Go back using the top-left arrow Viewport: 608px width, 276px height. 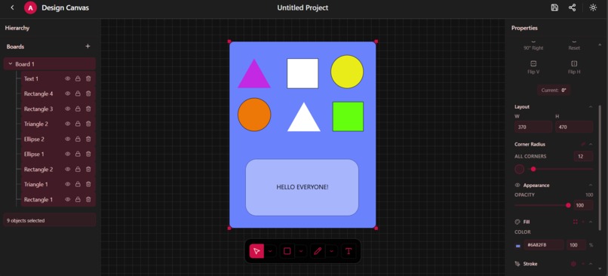pos(12,8)
